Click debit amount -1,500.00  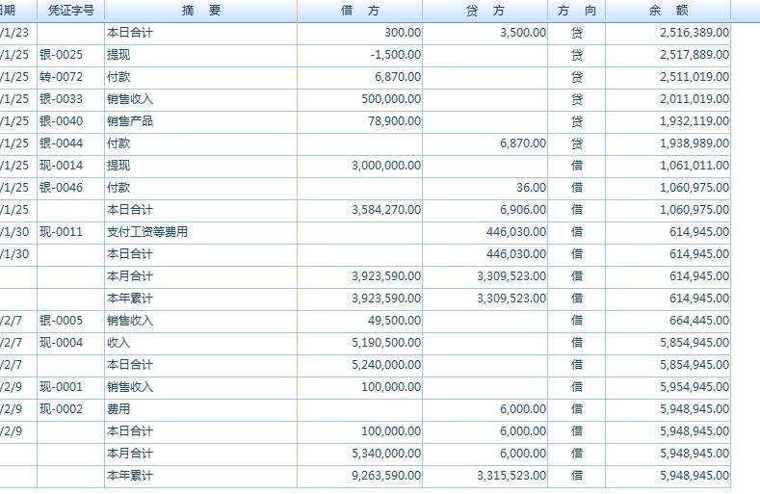tap(396, 55)
